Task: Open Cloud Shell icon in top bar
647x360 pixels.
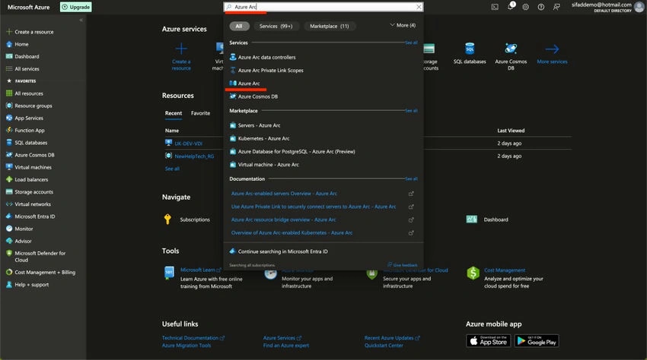Action: (494, 7)
